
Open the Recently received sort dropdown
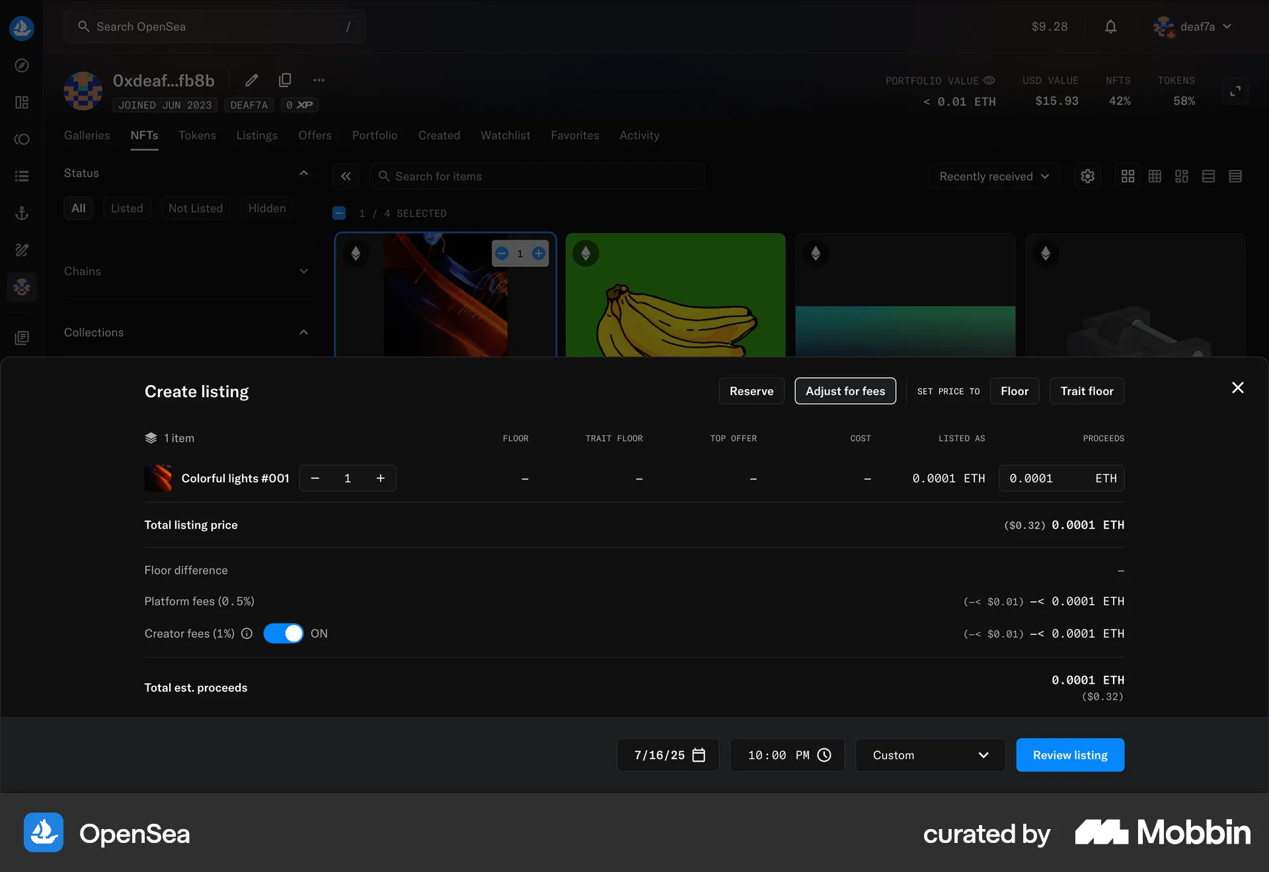tap(994, 176)
